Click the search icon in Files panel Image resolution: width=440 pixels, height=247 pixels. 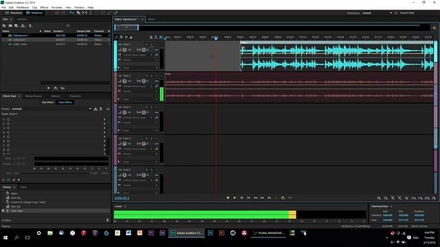point(68,25)
